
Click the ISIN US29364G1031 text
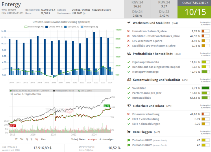[x=12, y=13]
